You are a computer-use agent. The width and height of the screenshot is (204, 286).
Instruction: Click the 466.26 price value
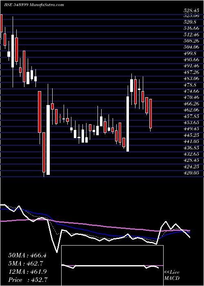[191, 104]
